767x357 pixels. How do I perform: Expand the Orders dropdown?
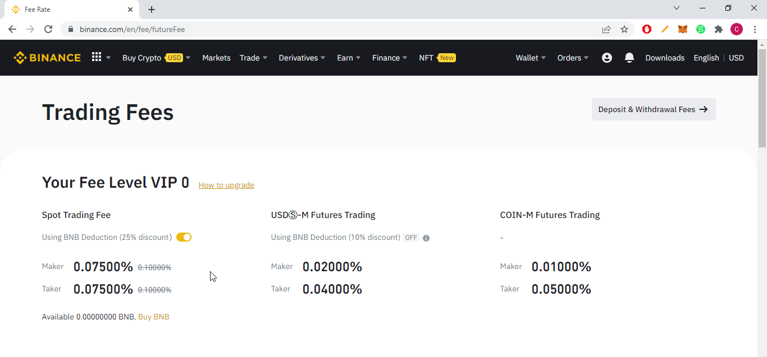coord(573,58)
